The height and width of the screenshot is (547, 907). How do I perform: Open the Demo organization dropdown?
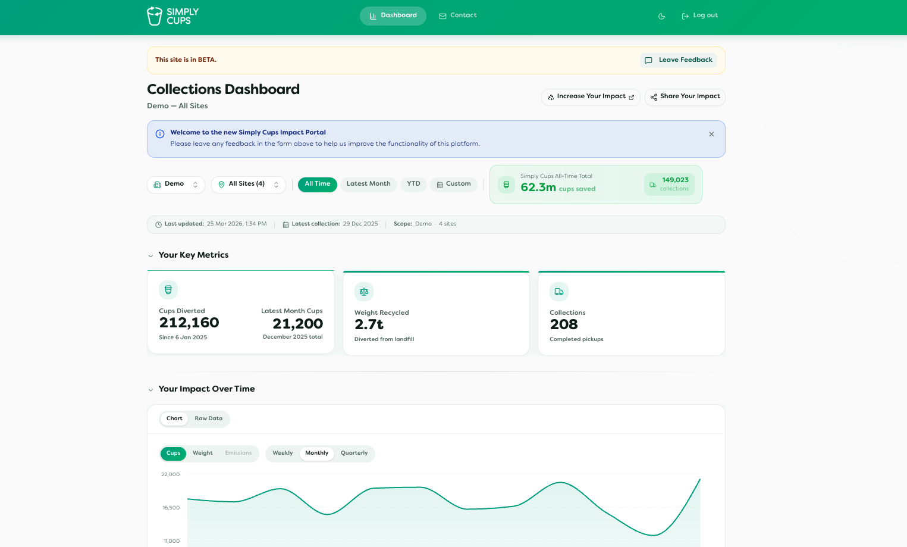click(175, 185)
